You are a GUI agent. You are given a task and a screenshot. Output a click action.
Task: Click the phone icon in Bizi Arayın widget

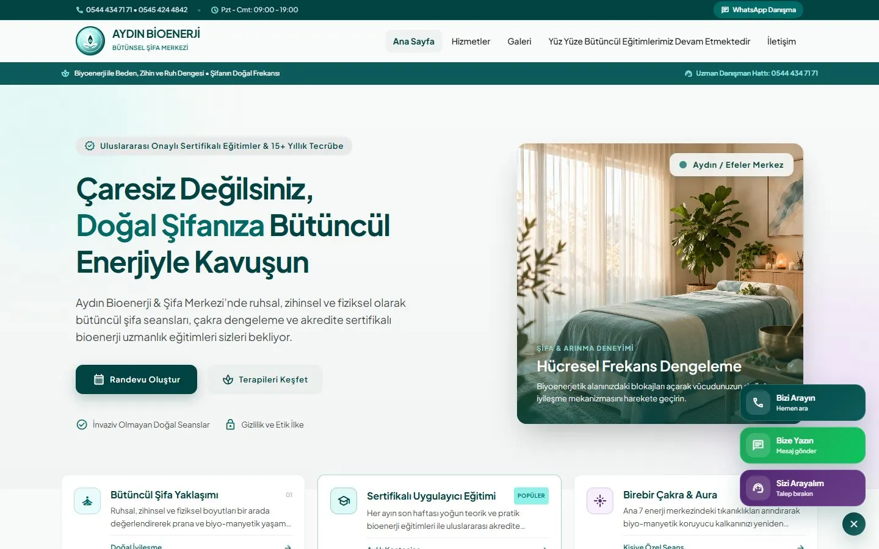click(758, 403)
